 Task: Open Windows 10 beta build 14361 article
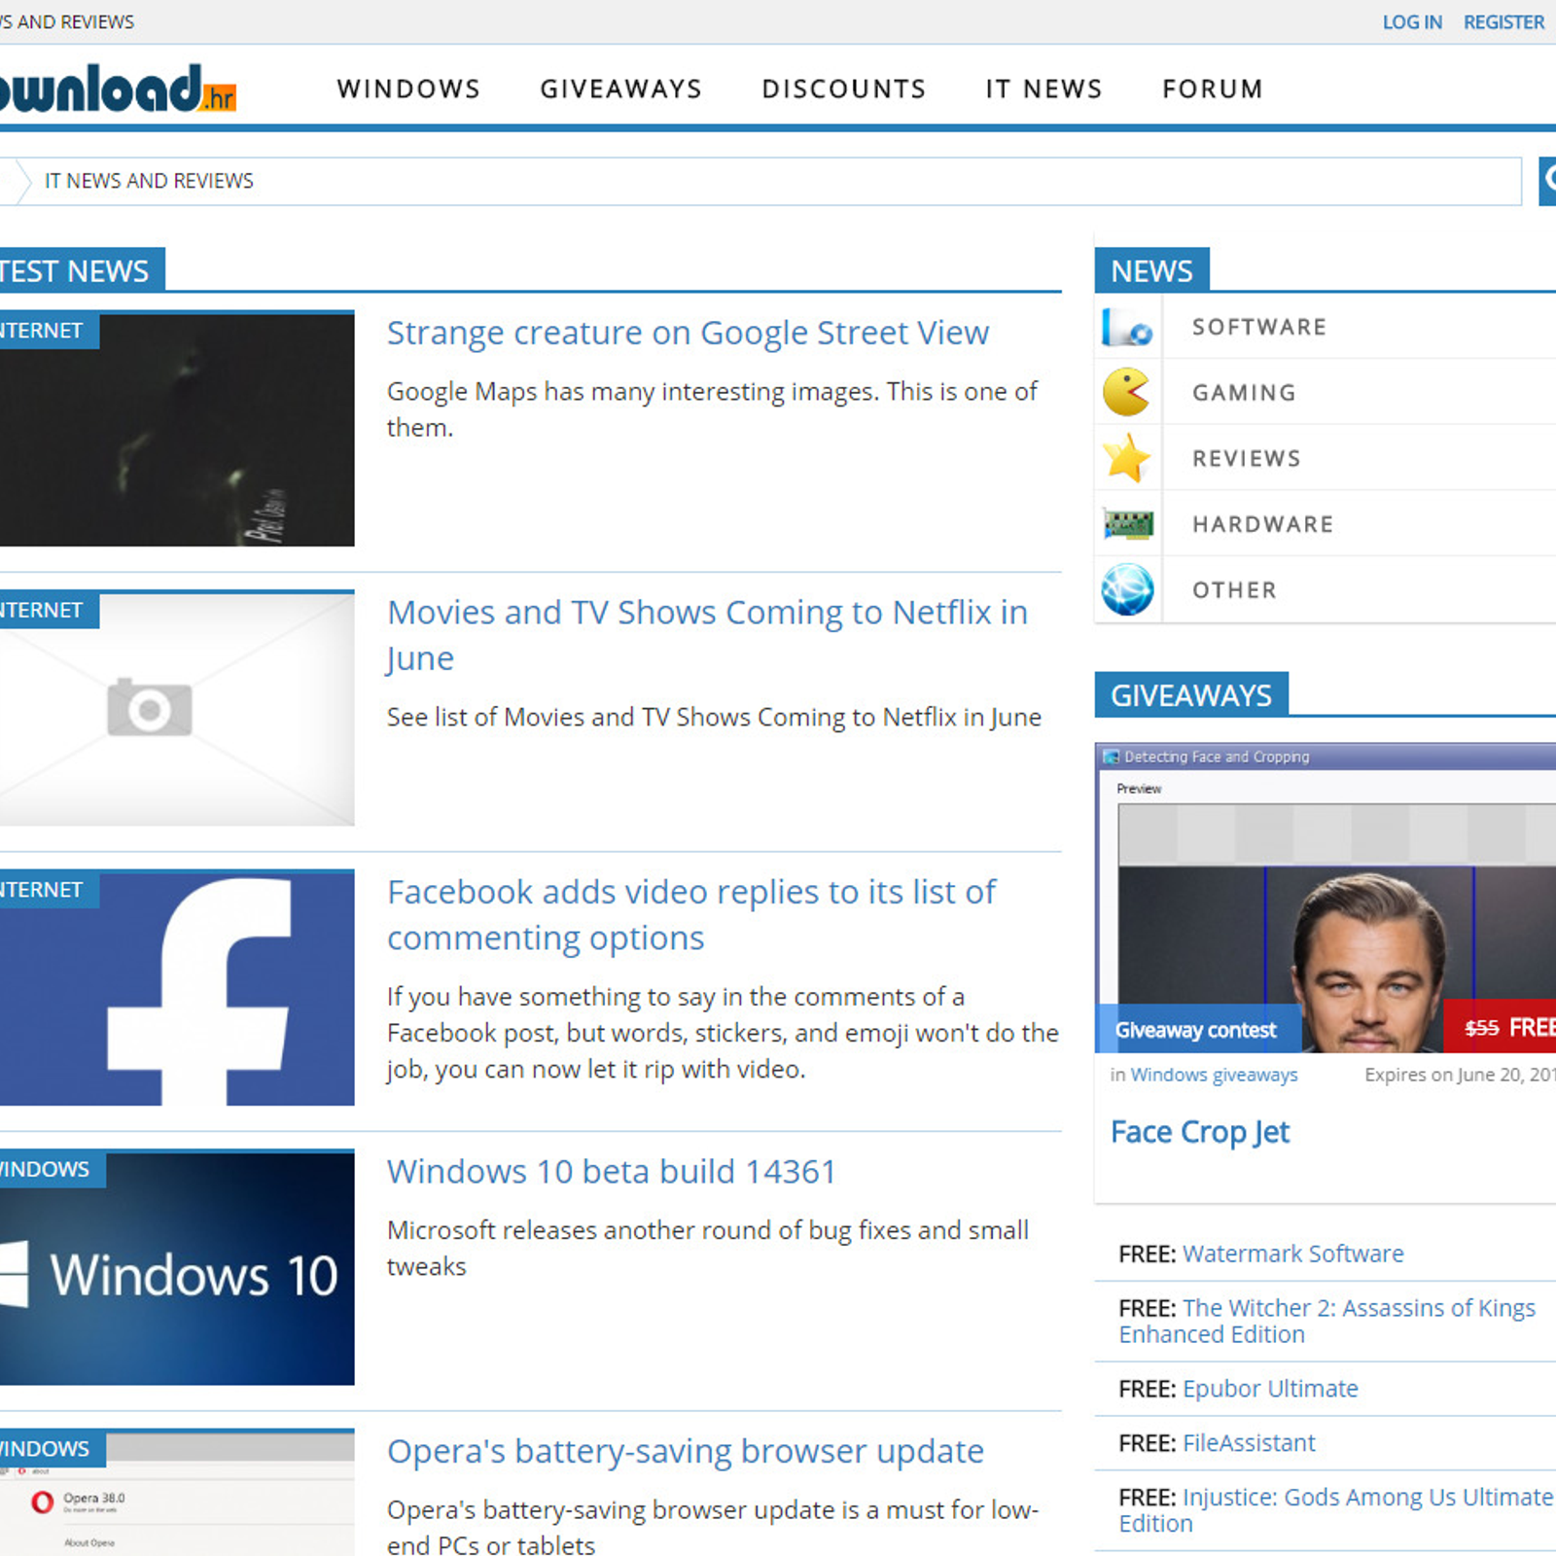click(x=611, y=1171)
